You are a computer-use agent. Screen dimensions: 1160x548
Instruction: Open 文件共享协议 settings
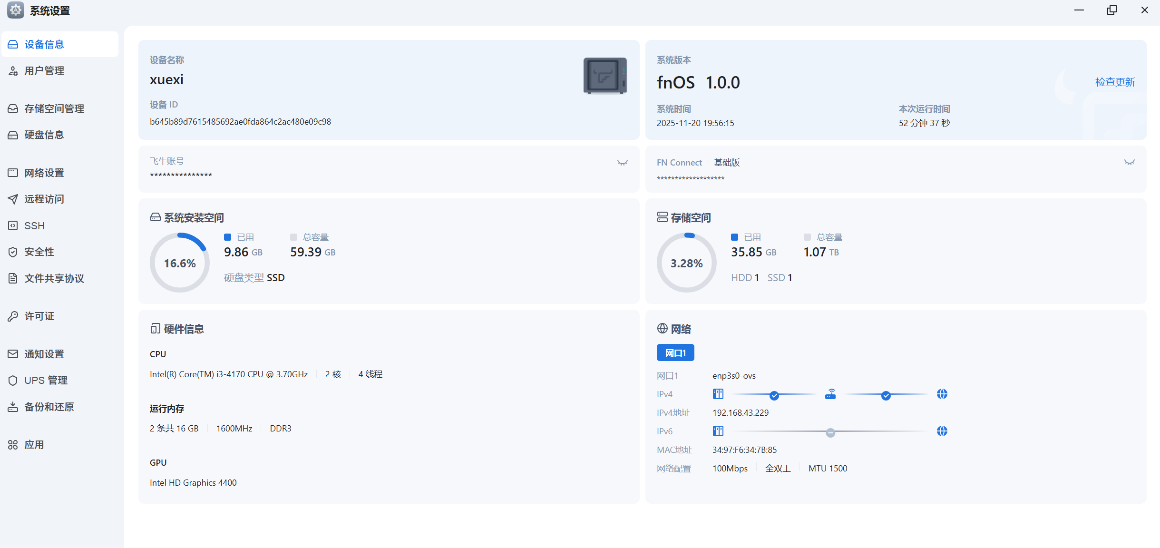tap(54, 278)
